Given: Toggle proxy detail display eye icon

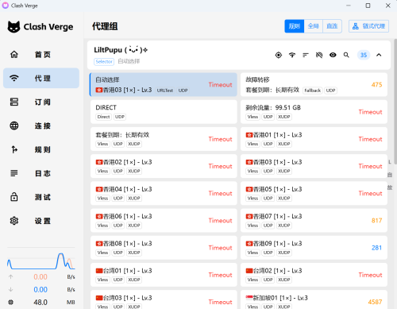Looking at the screenshot, I should pyautogui.click(x=333, y=55).
